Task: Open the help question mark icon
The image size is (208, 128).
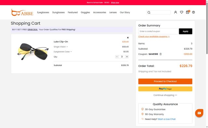Action: (193, 12)
